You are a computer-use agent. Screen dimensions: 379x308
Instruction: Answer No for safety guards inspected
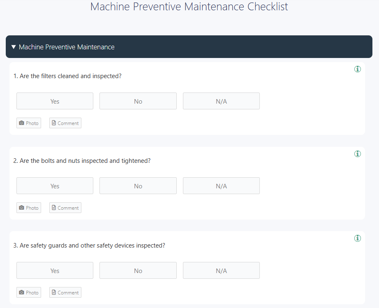click(x=138, y=270)
